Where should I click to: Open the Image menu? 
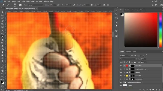click(13, 2)
